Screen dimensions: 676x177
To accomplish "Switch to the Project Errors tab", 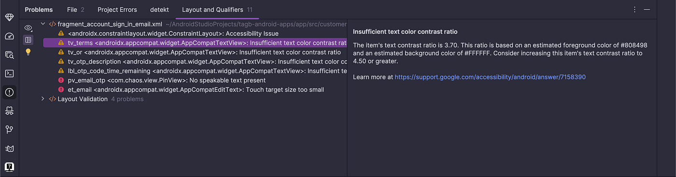I will pos(117,10).
